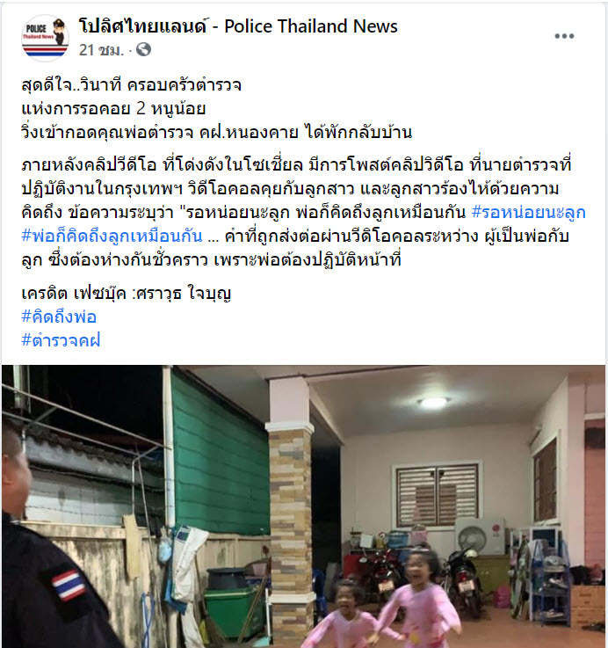608x648 pixels.
Task: Click the globe public privacy icon
Action: point(143,49)
